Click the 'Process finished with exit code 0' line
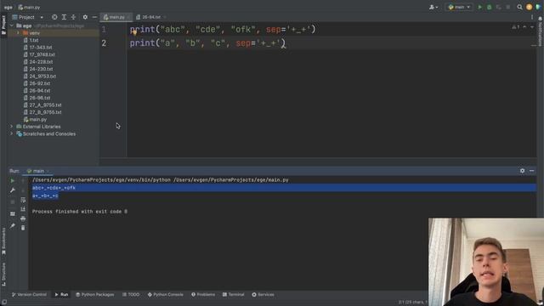The width and height of the screenshot is (544, 306). 80,212
